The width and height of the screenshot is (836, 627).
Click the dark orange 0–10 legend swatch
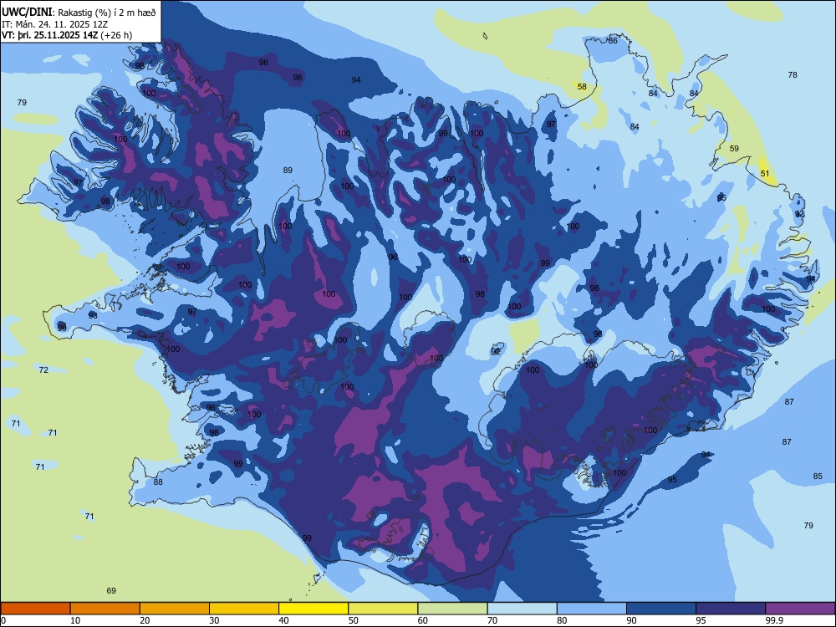35,609
